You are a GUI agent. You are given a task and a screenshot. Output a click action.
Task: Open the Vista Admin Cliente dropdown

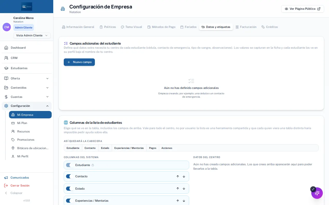coord(32,35)
